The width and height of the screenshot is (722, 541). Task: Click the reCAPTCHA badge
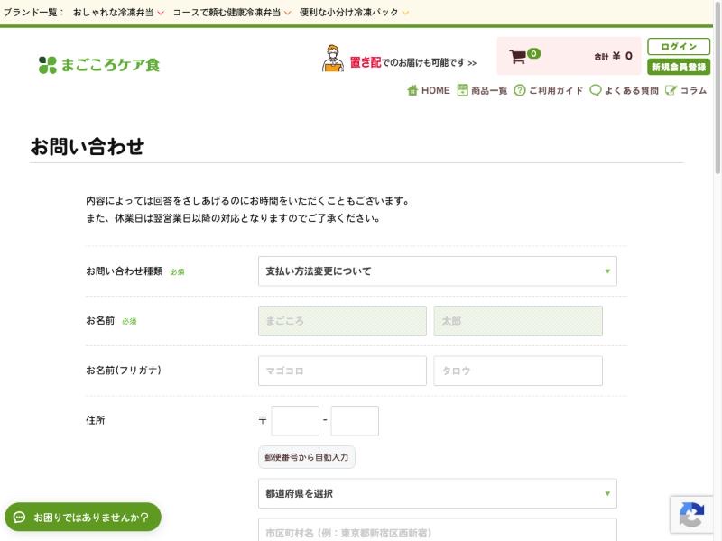pyautogui.click(x=691, y=514)
